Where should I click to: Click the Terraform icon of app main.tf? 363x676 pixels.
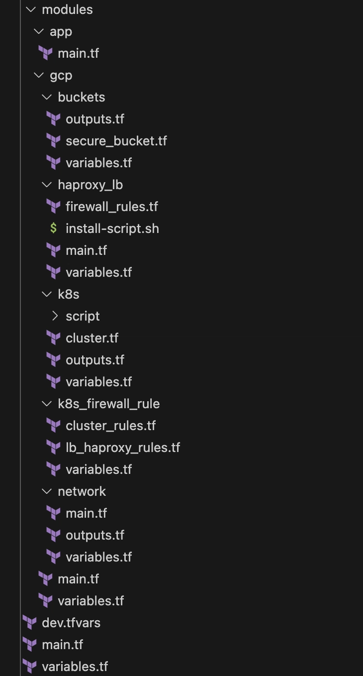pyautogui.click(x=45, y=53)
